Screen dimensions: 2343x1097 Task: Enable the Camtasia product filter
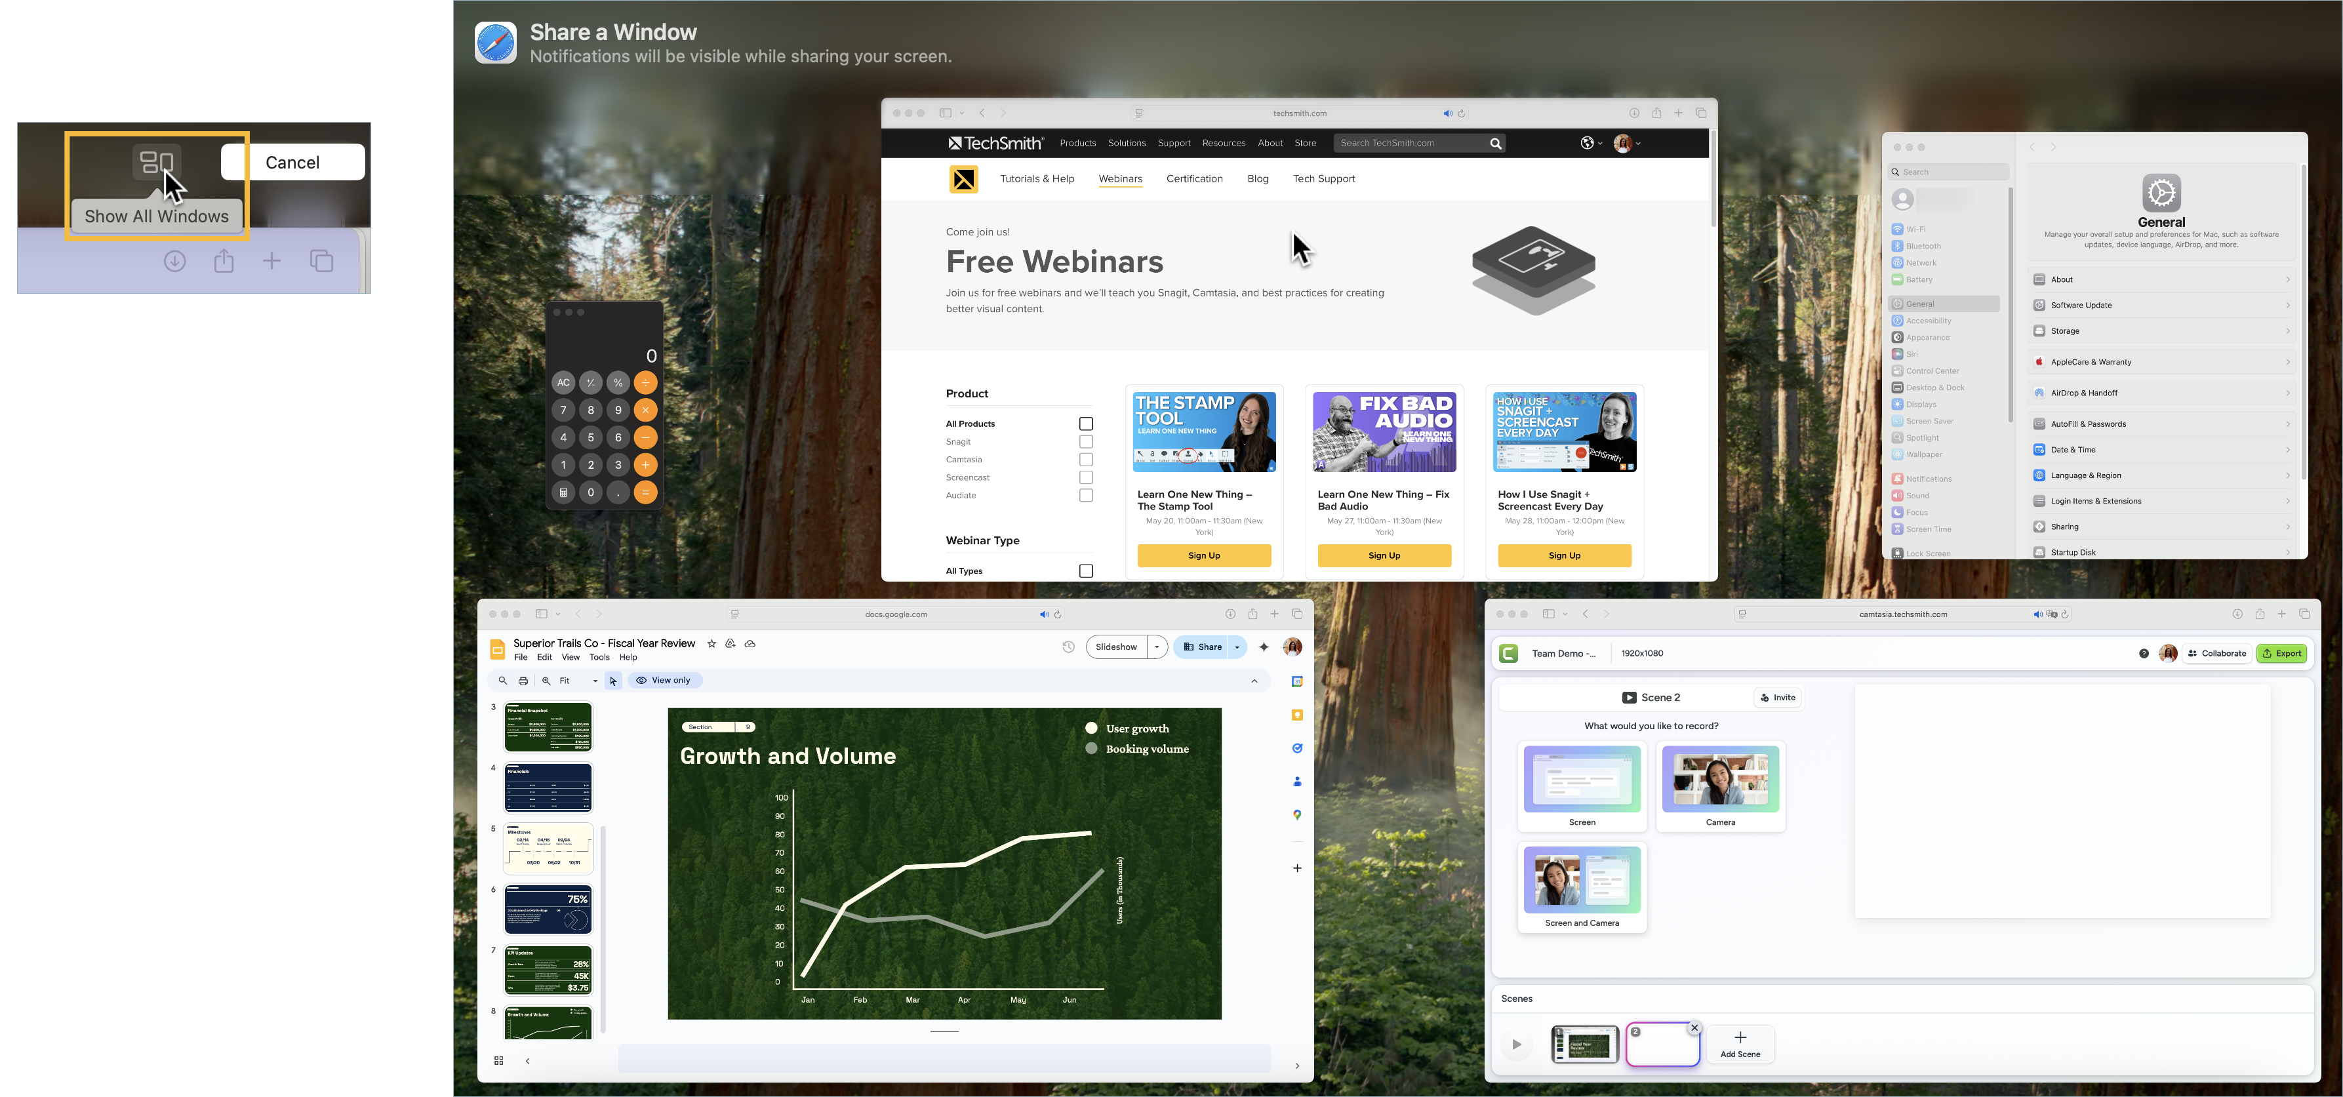pyautogui.click(x=1085, y=460)
